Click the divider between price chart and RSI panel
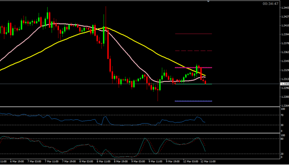Image resolution: width=289 pixels, height=165 pixels. 139,107
